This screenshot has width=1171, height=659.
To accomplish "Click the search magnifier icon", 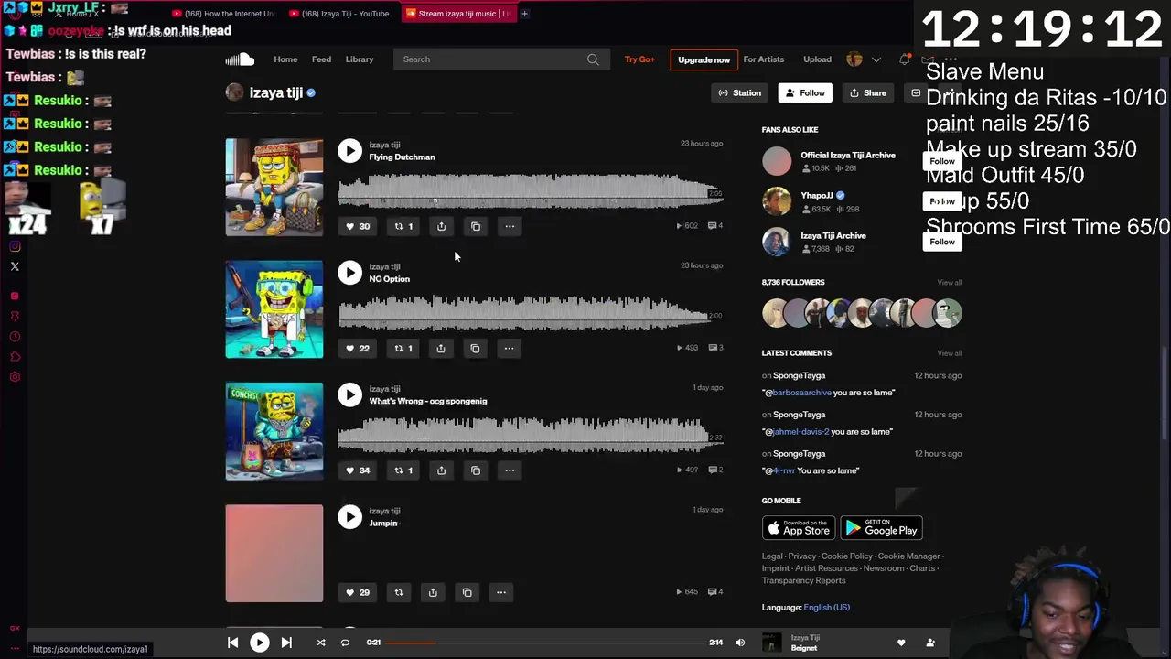I will (593, 59).
